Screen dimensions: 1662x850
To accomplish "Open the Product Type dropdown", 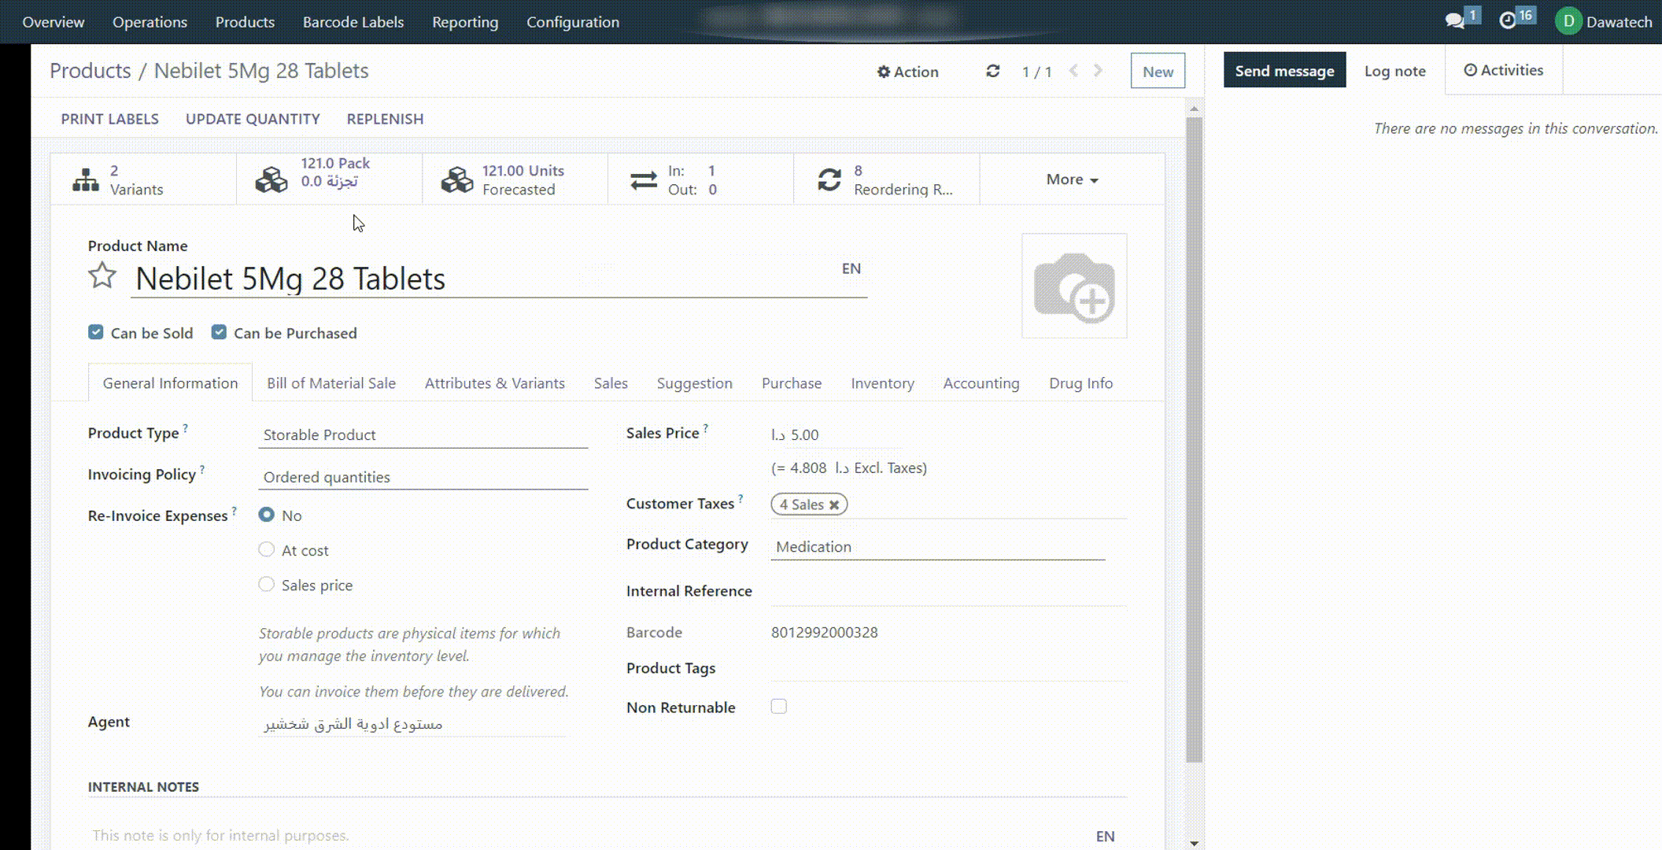I will [423, 434].
